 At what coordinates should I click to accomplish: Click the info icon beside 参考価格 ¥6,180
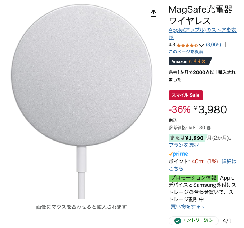(209, 128)
